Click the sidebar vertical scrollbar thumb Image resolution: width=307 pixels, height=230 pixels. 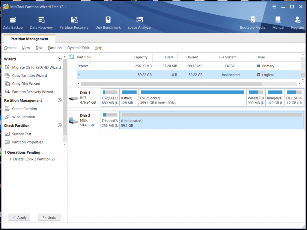click(x=65, y=97)
